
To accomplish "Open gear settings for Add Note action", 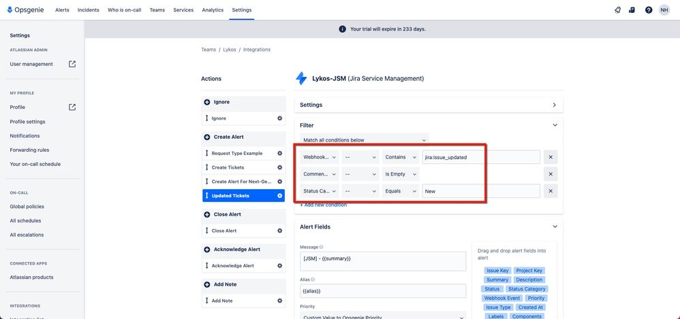I will pos(280,301).
